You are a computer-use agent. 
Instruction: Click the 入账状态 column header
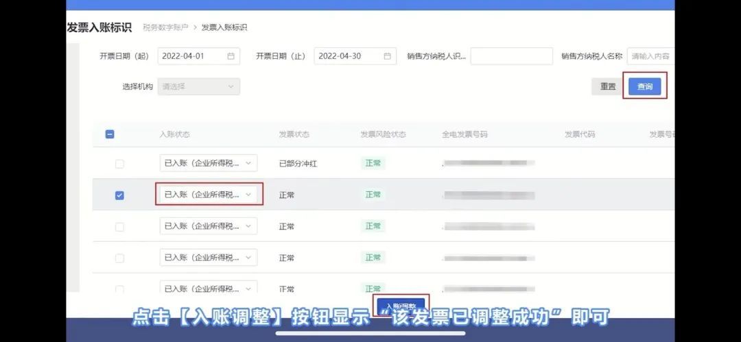(174, 134)
